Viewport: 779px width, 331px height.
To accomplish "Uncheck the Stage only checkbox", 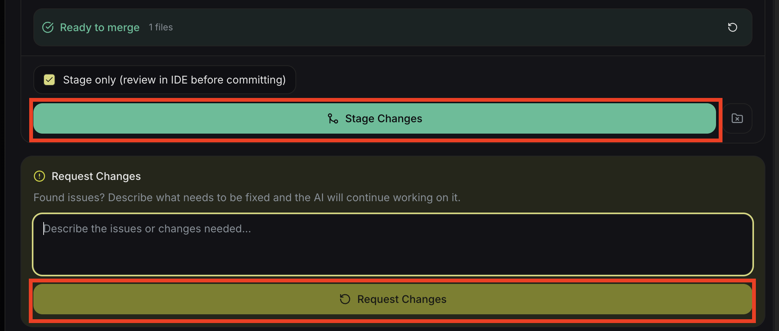I will [49, 80].
